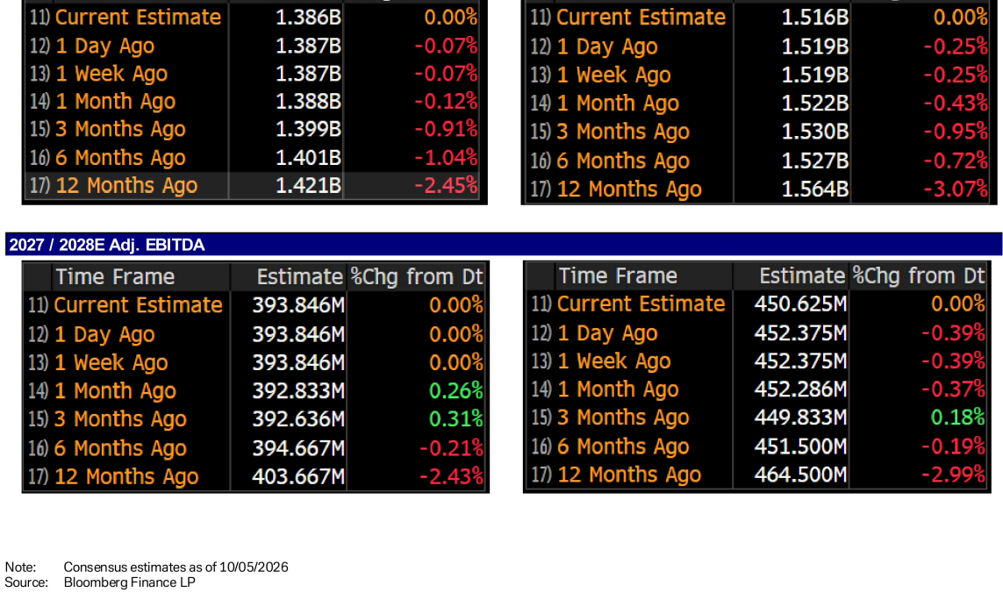Select the -2.99% change value

click(x=953, y=475)
